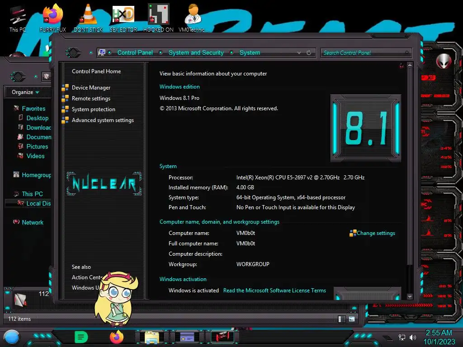Read the Microsoft Software License Terms
Image resolution: width=463 pixels, height=347 pixels.
[x=274, y=291]
